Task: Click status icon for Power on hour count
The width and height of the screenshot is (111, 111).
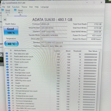Action: [7, 59]
